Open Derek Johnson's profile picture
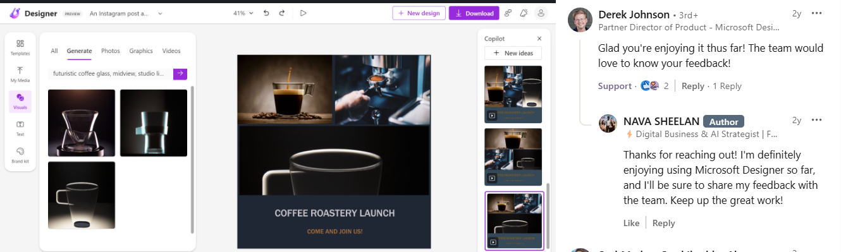Screen dimensions: 841x252 [580, 20]
